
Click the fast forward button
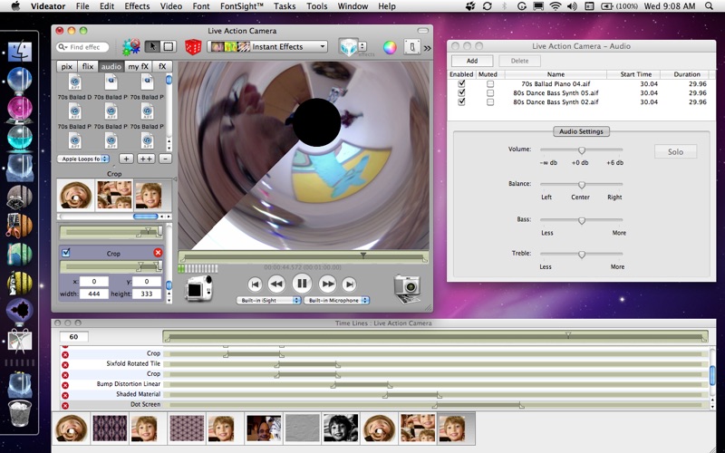click(x=327, y=284)
